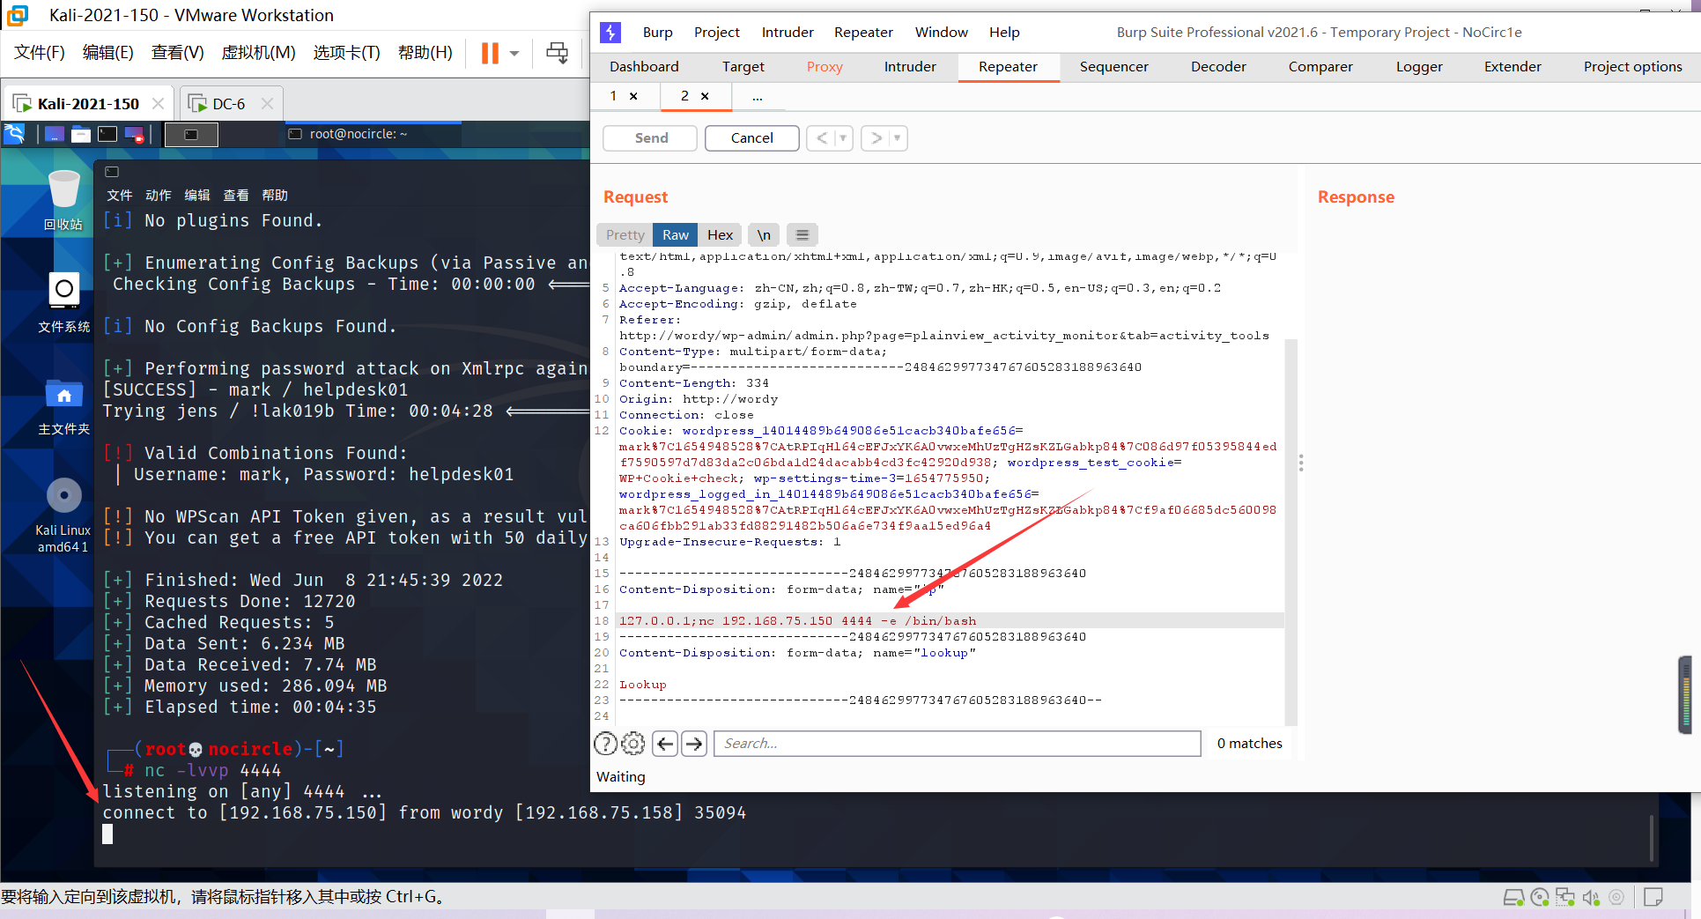Click the show desktop panel icon in Kali

coord(55,134)
